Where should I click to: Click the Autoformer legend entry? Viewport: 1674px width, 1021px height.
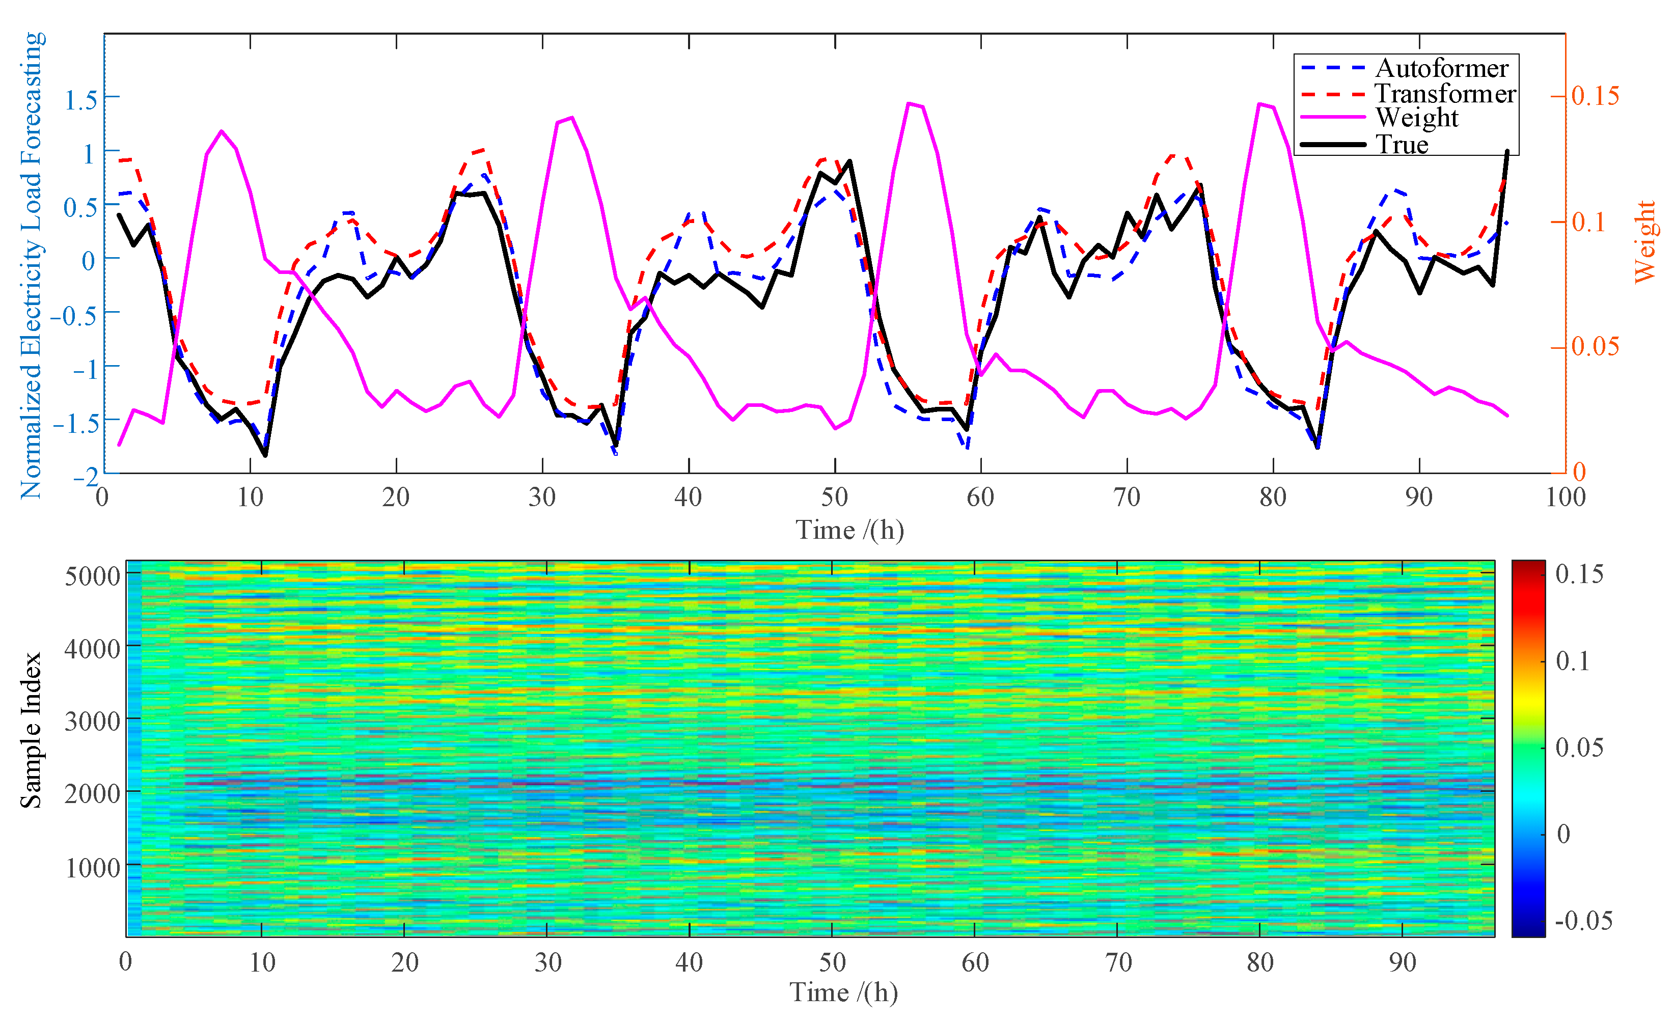tap(1442, 68)
